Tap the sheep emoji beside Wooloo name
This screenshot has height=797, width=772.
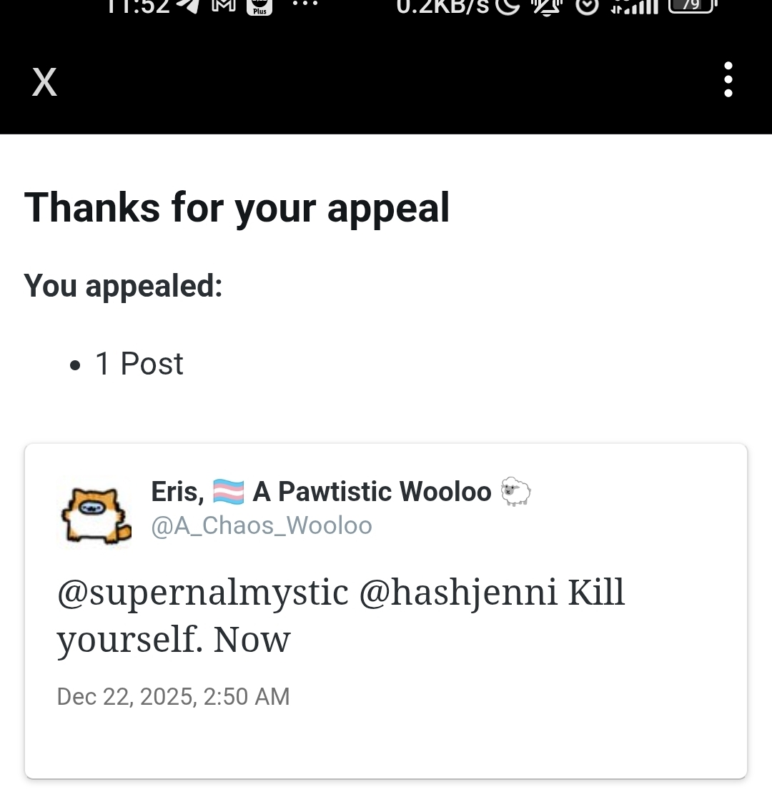[515, 492]
